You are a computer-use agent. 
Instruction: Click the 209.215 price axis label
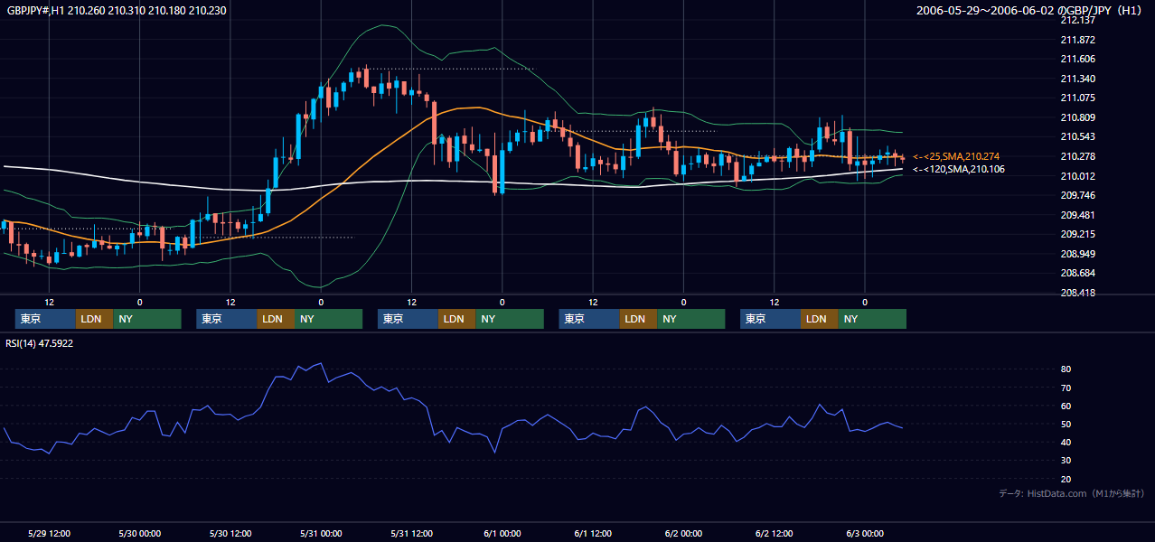1079,234
